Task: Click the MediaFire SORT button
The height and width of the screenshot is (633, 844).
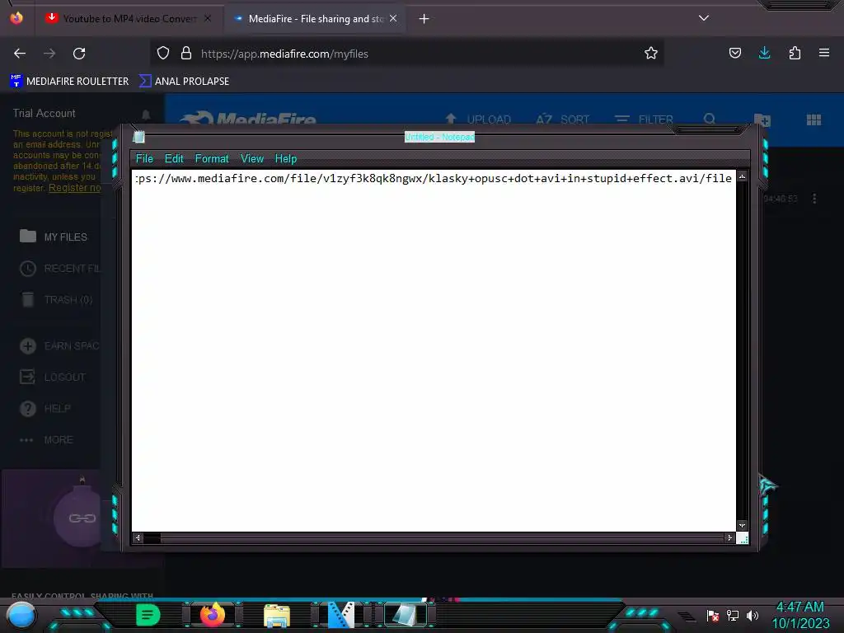Action: click(562, 120)
